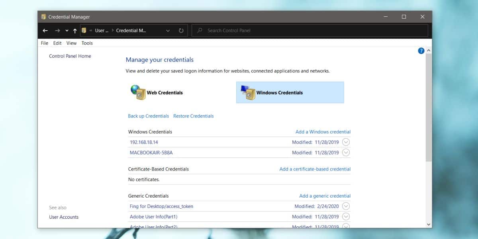Go to Control Panel Home
This screenshot has width=478, height=239.
(70, 56)
